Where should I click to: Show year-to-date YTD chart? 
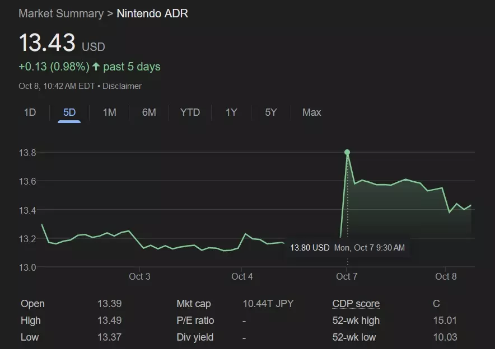pos(190,112)
